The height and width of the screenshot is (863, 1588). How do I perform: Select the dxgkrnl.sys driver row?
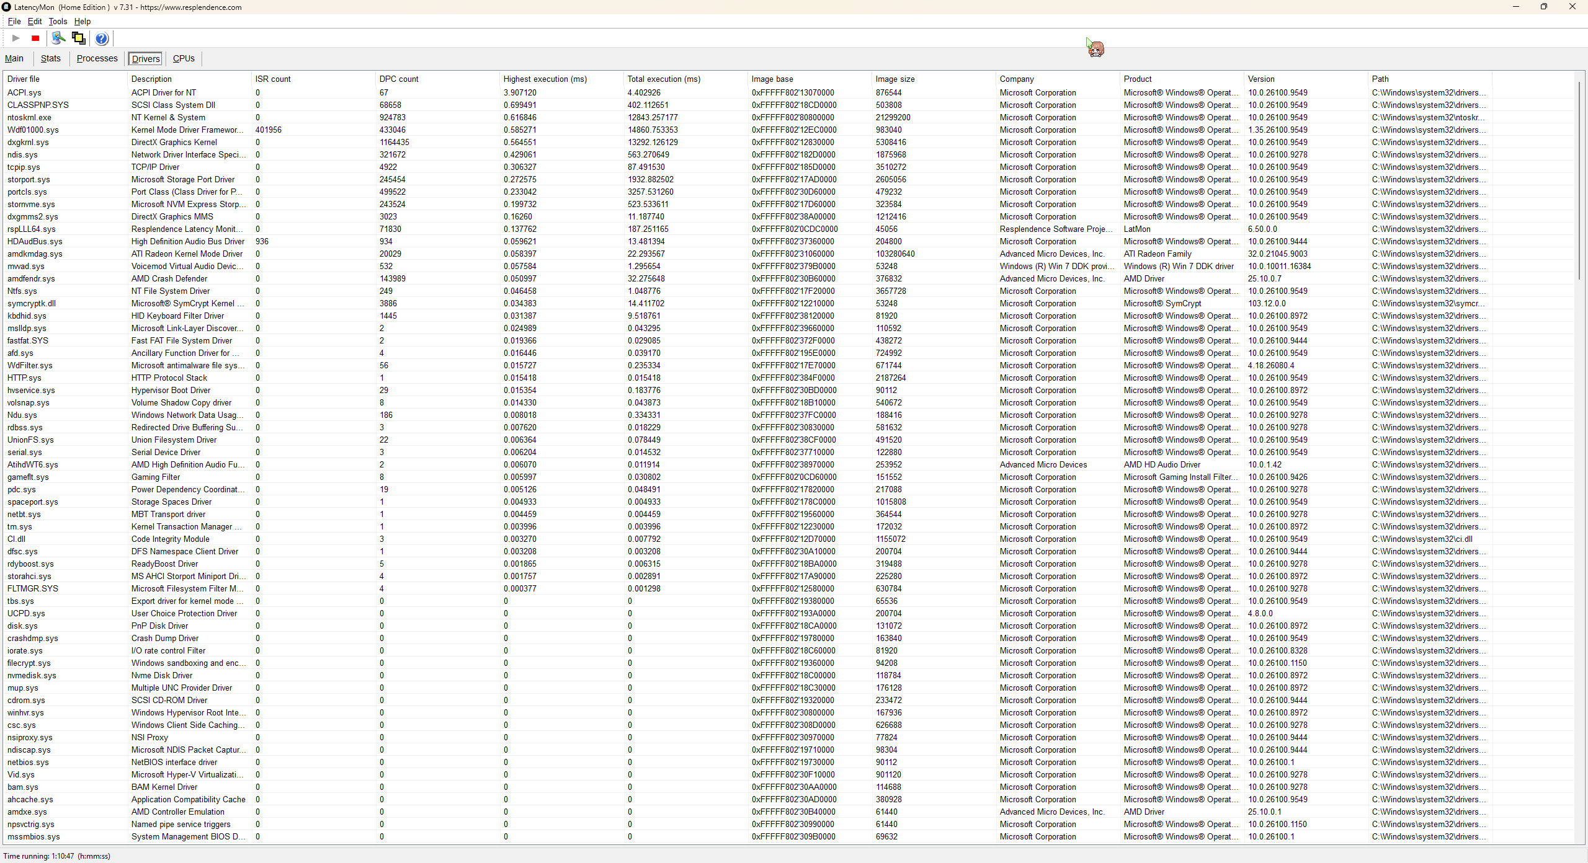coord(747,142)
